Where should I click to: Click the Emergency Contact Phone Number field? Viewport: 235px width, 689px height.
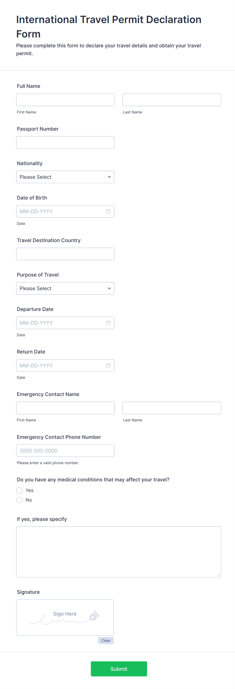click(x=65, y=450)
